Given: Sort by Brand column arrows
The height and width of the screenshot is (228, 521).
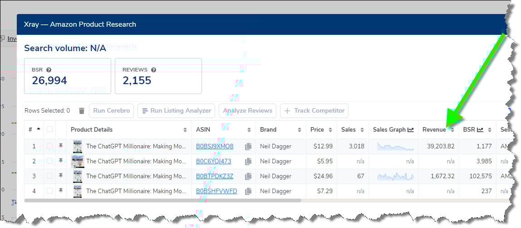Looking at the screenshot, I should 300,130.
